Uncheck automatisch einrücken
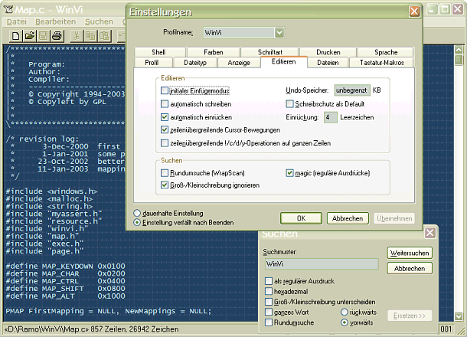The image size is (467, 337). point(165,117)
